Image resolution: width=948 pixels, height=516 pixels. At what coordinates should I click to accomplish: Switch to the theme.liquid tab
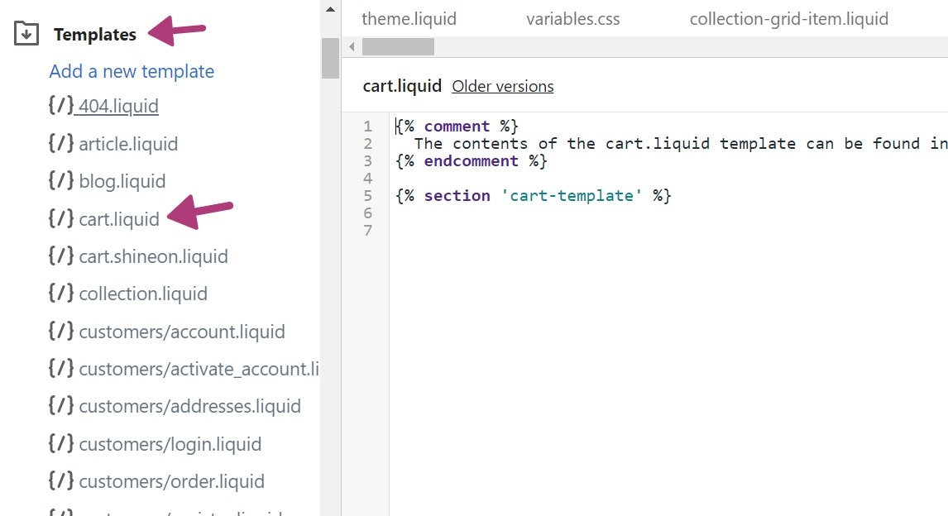pyautogui.click(x=409, y=19)
